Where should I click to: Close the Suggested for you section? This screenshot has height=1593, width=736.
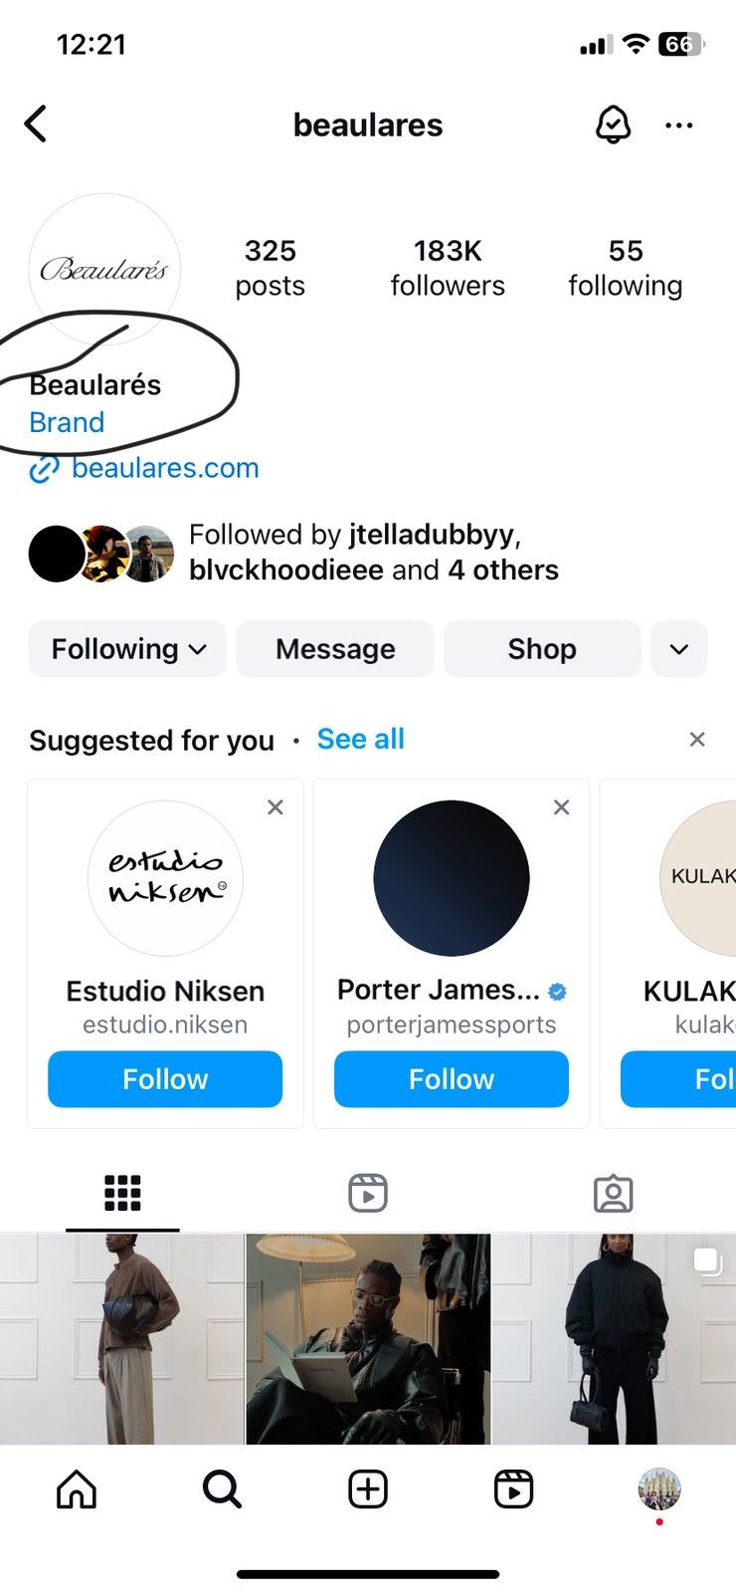point(697,739)
